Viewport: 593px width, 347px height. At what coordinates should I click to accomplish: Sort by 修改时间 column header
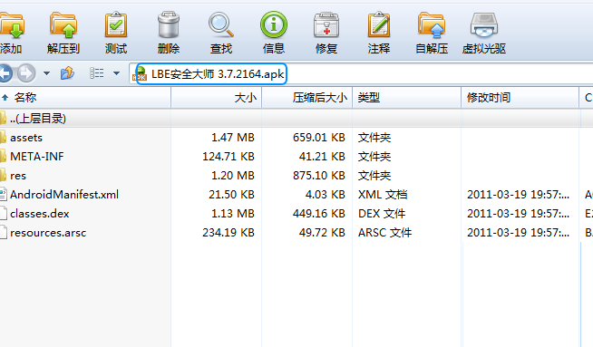click(x=520, y=98)
